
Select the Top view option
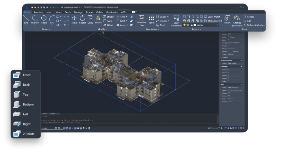pos(26,95)
